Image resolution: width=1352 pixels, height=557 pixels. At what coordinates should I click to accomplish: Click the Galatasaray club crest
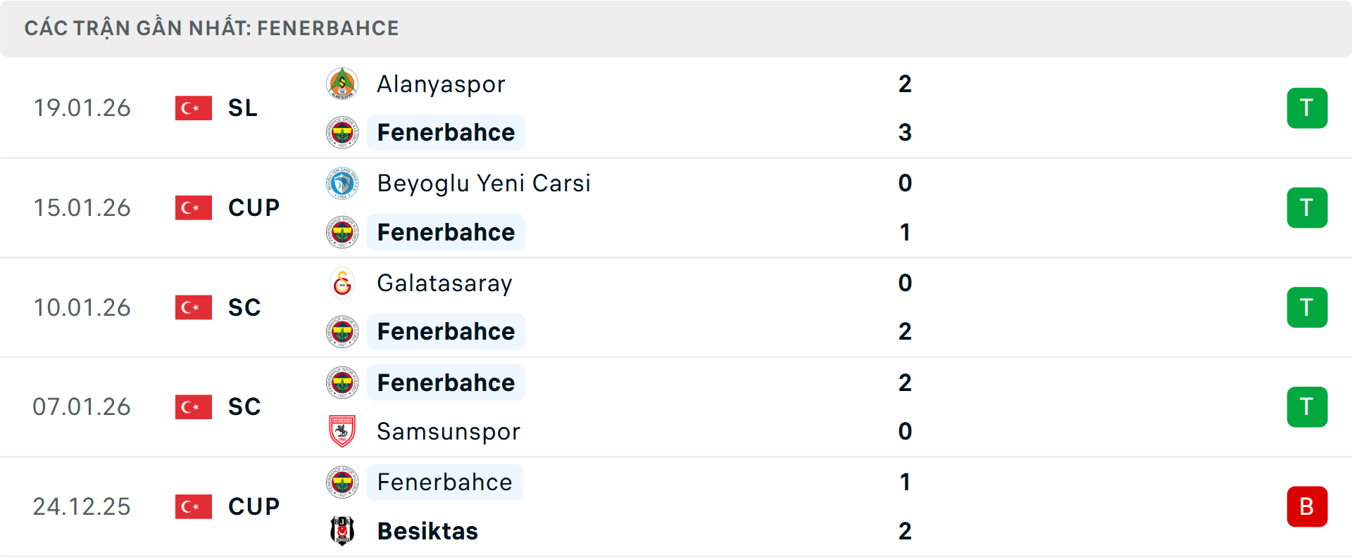point(342,283)
